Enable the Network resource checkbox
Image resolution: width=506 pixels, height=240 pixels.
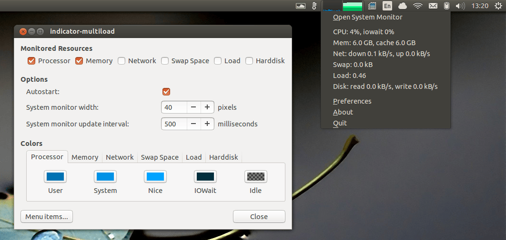pyautogui.click(x=122, y=61)
